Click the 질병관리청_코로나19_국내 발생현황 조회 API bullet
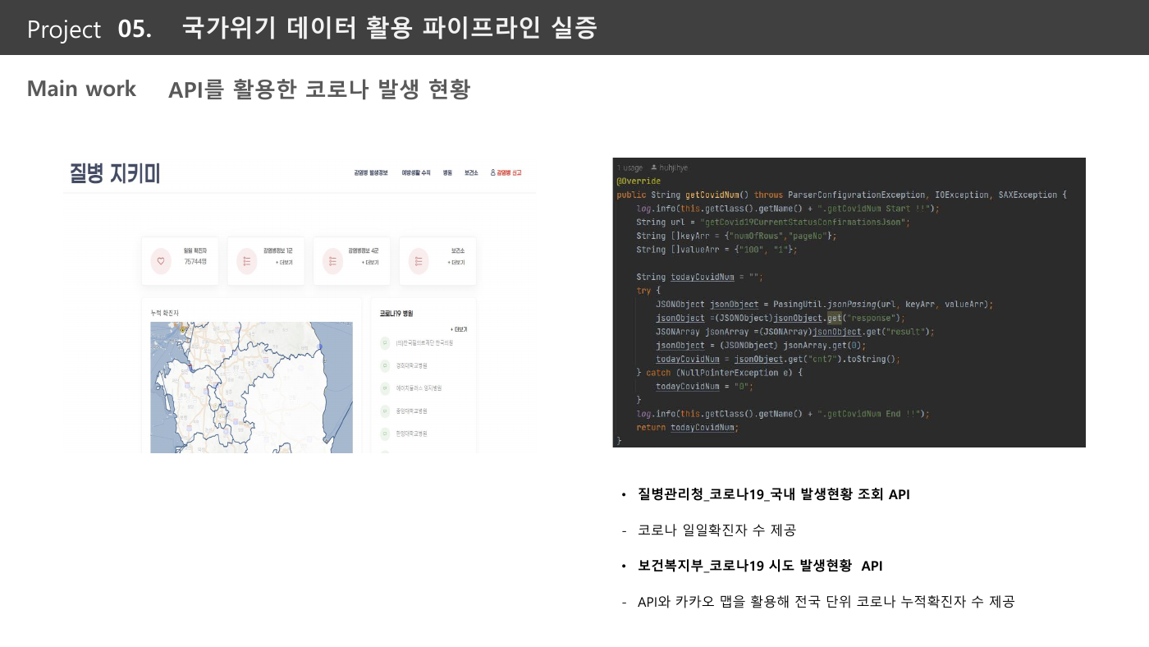Image resolution: width=1149 pixels, height=647 pixels. (774, 494)
